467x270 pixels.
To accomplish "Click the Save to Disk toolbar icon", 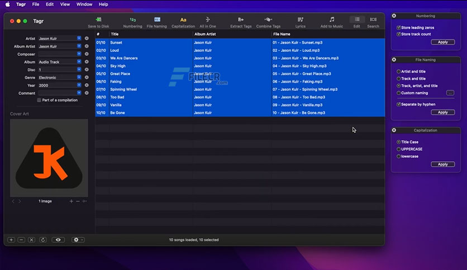I will point(98,20).
